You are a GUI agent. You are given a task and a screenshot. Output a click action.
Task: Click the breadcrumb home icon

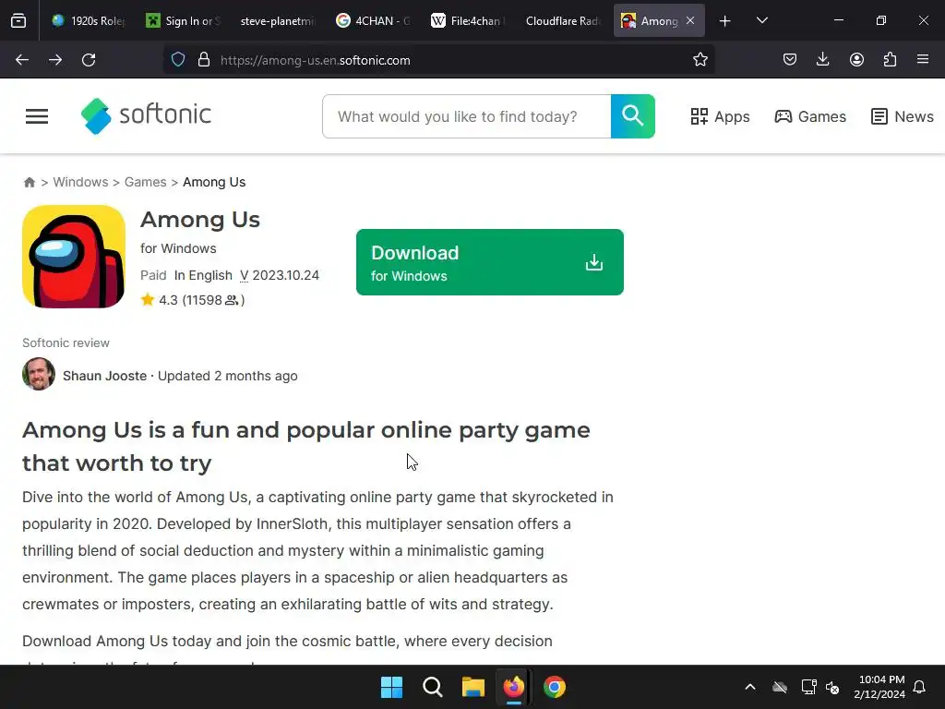click(29, 182)
